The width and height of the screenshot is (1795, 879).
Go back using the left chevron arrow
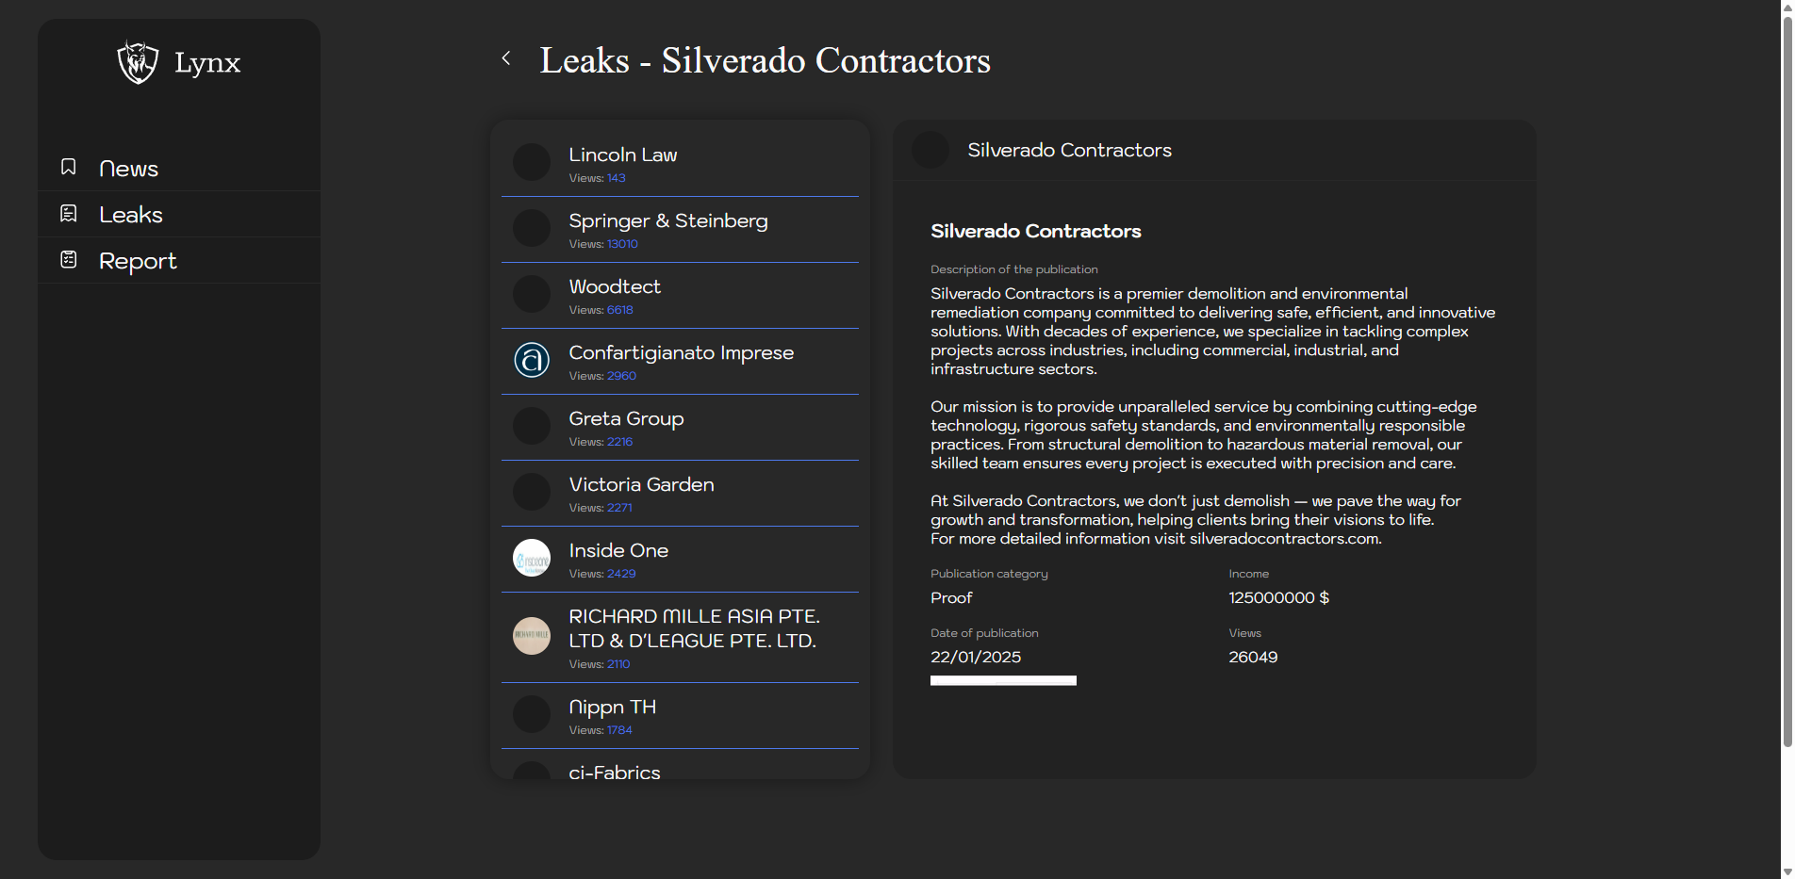pos(506,58)
